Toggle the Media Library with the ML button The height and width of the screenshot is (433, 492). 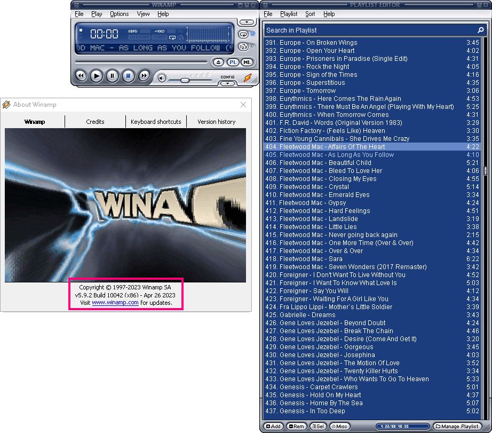[x=247, y=62]
